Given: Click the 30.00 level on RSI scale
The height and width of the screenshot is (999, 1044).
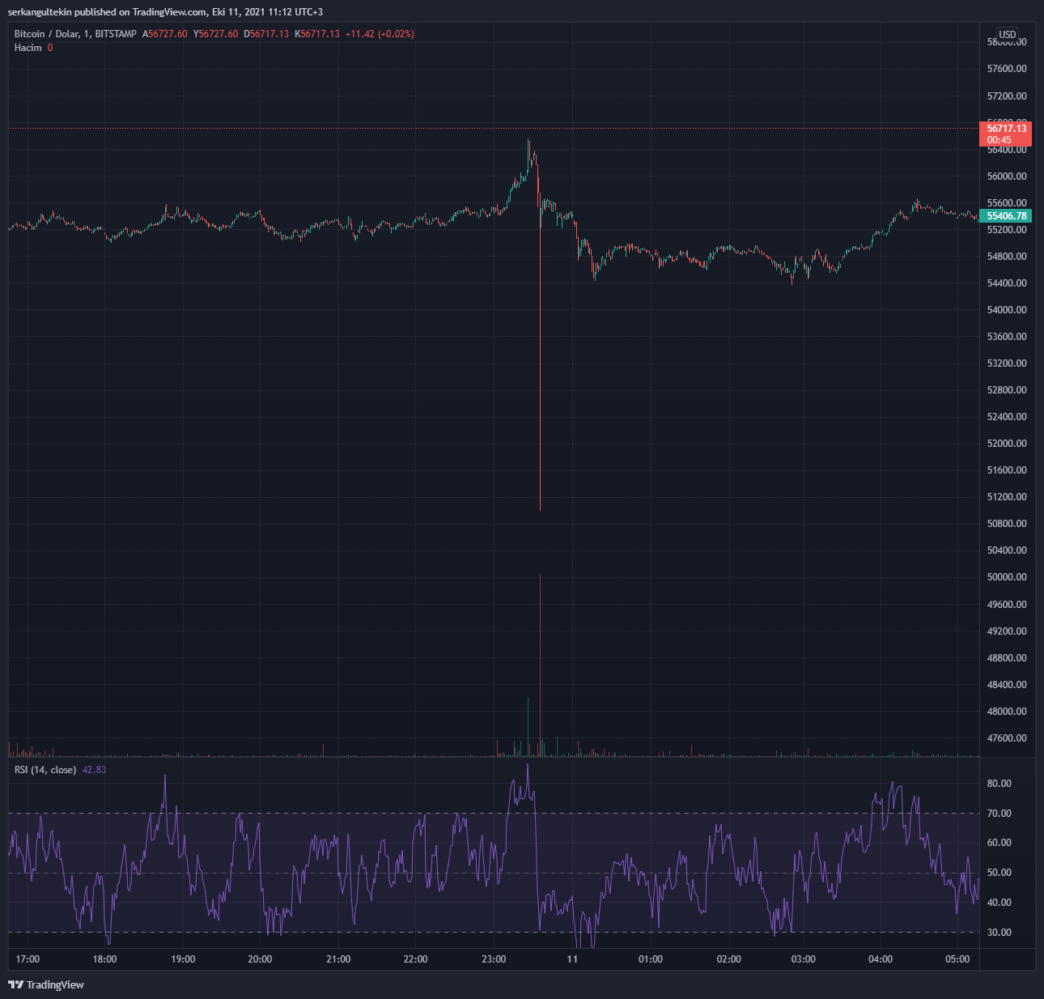Looking at the screenshot, I should [x=999, y=933].
